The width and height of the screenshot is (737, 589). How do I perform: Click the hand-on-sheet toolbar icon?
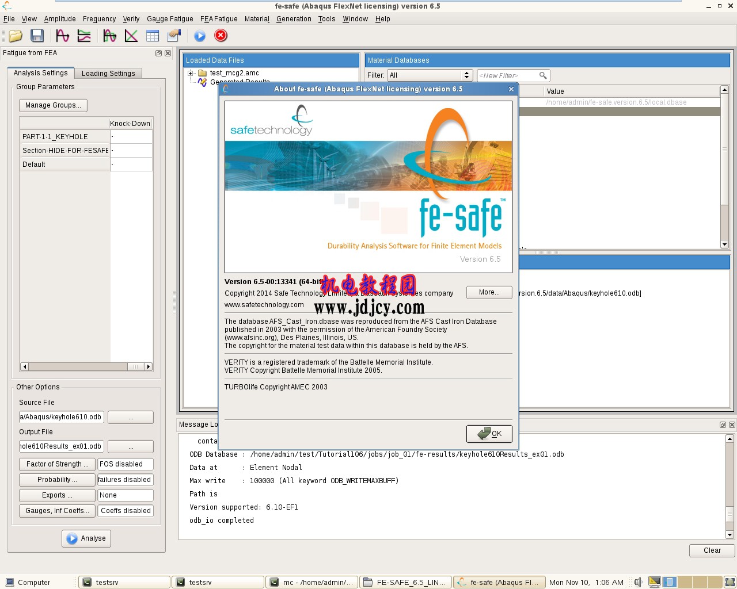point(174,36)
